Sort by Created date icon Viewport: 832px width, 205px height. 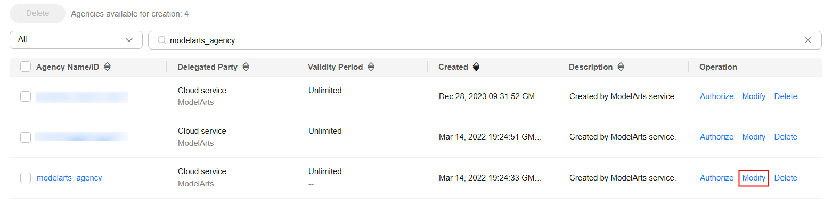476,67
